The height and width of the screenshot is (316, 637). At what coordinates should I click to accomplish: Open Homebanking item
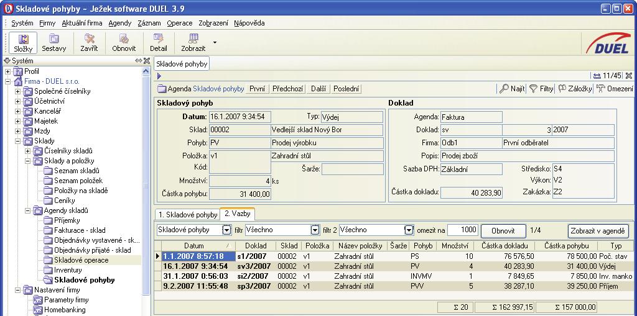pos(65,310)
